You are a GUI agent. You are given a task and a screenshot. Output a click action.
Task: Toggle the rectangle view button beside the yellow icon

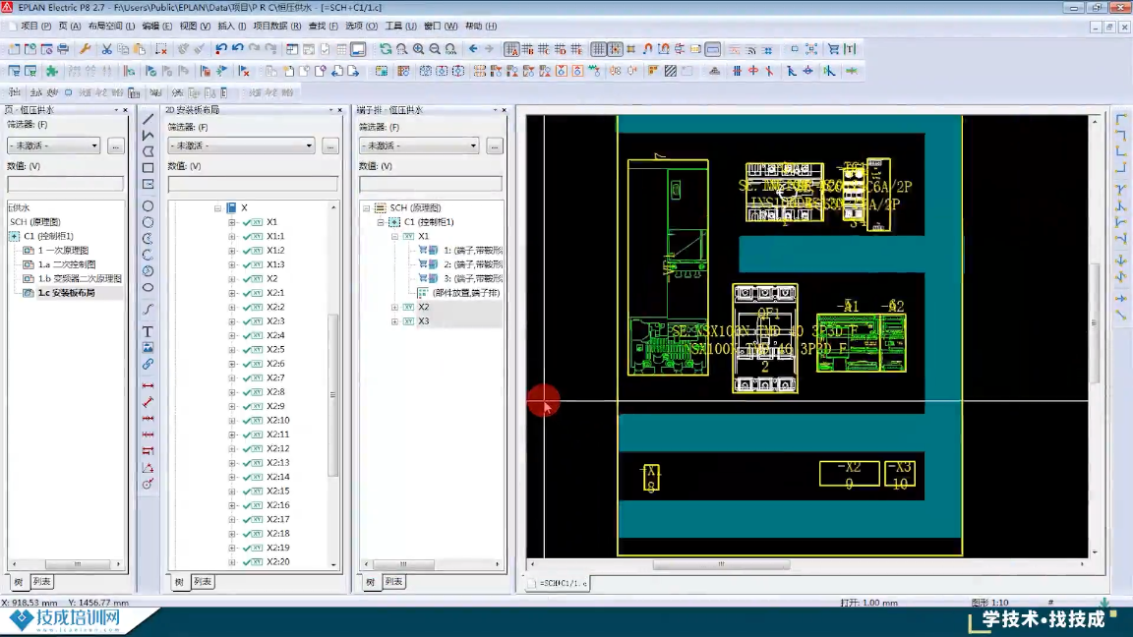pyautogui.click(x=712, y=49)
